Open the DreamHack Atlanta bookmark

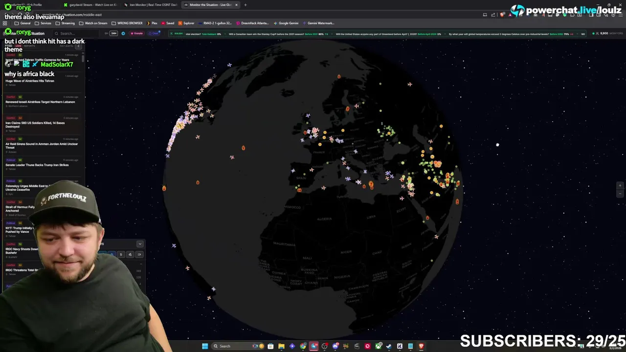[252, 23]
